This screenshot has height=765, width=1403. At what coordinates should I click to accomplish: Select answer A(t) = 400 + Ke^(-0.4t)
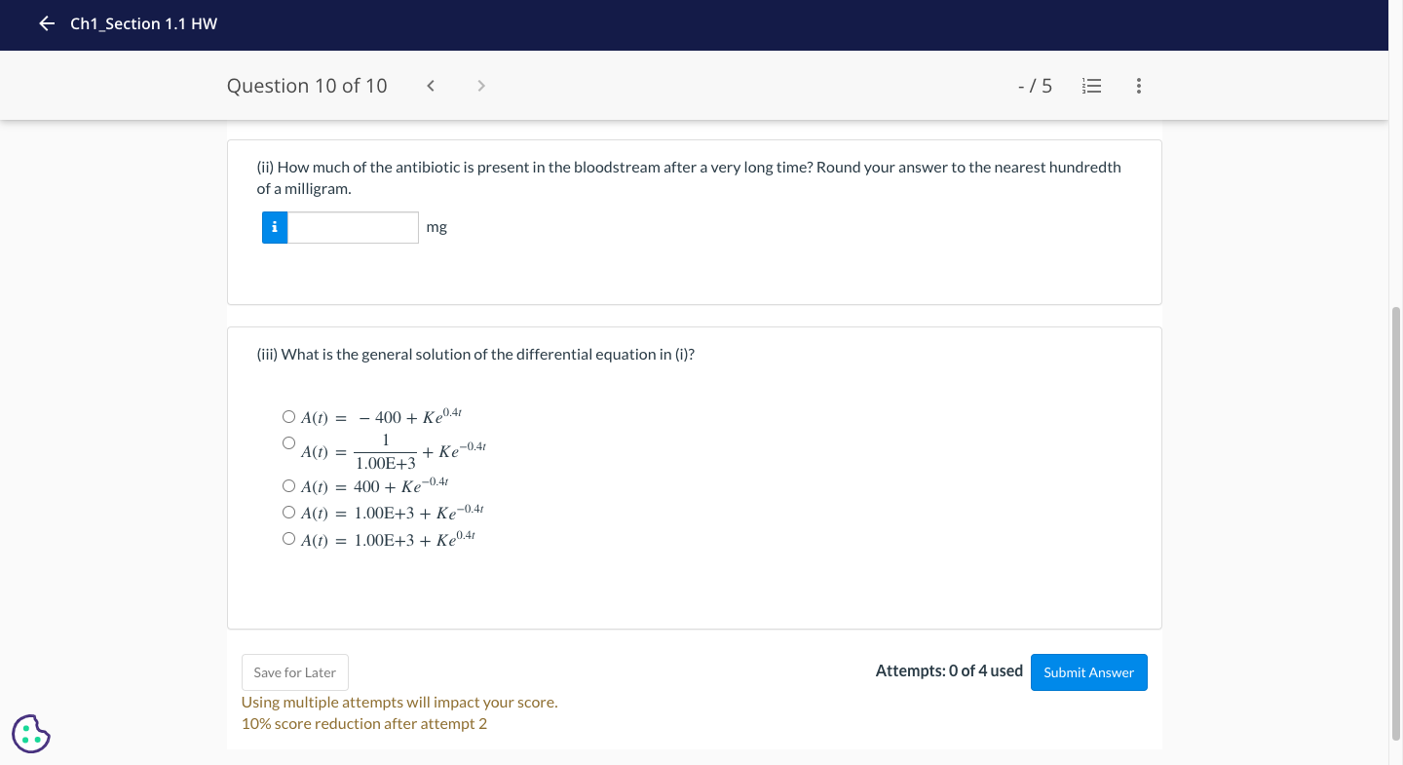tap(288, 484)
